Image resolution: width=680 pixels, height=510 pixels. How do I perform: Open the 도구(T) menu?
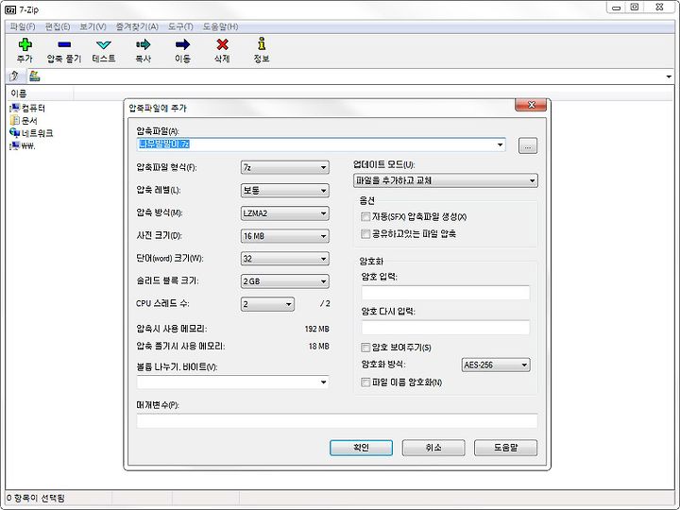coord(180,26)
